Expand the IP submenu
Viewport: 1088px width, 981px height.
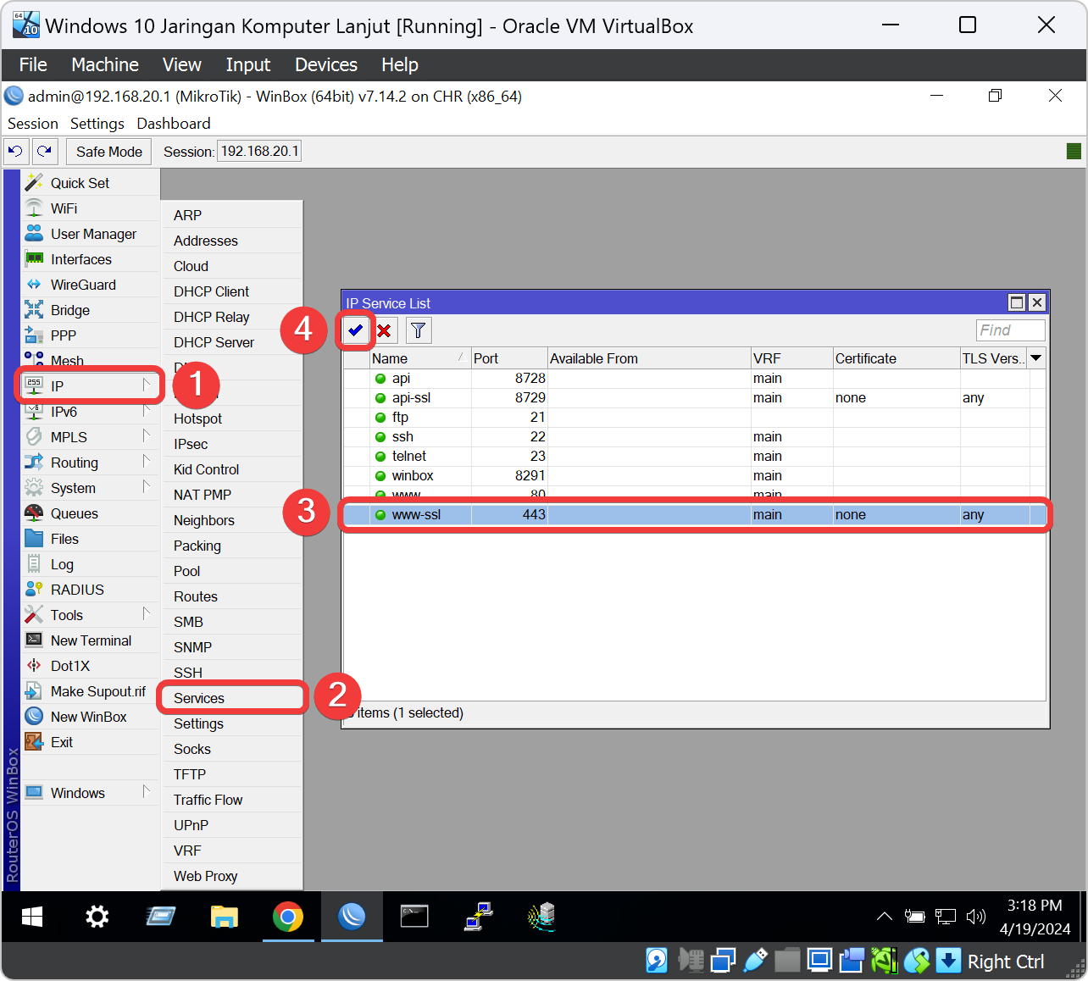click(91, 386)
